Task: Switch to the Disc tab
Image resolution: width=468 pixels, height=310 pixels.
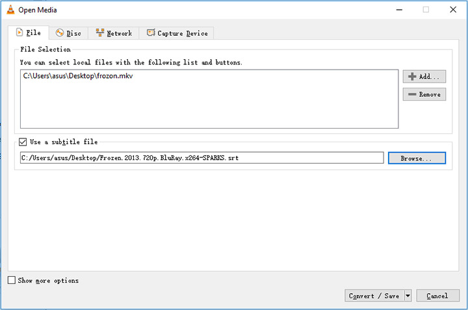Action: pos(68,33)
